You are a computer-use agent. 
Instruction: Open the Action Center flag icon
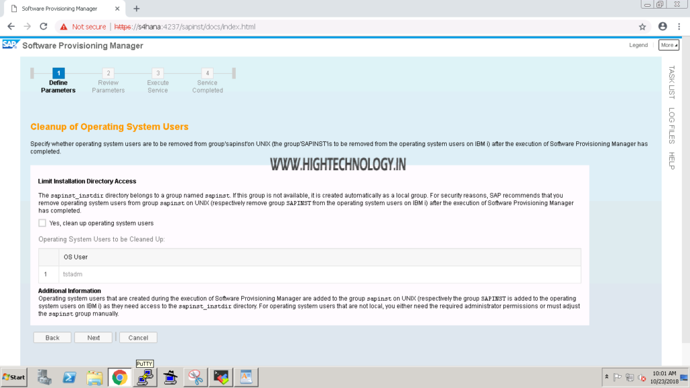pos(617,377)
